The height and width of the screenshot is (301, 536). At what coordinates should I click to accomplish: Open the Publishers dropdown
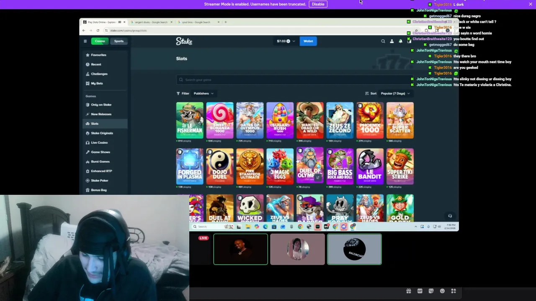(x=204, y=93)
